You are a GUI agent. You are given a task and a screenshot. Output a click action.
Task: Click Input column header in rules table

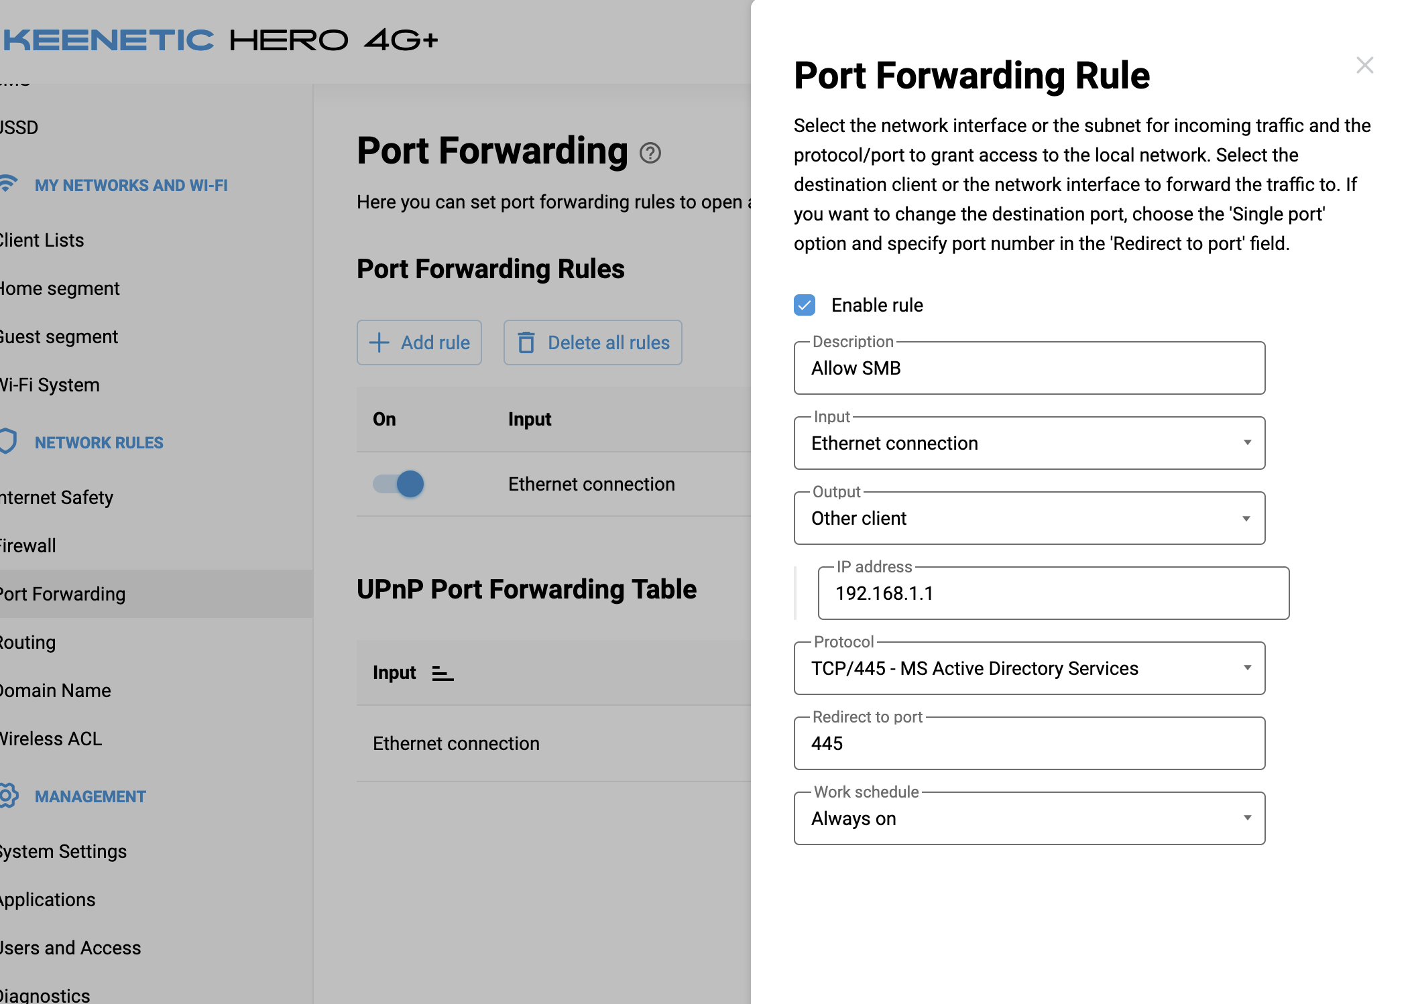click(530, 419)
